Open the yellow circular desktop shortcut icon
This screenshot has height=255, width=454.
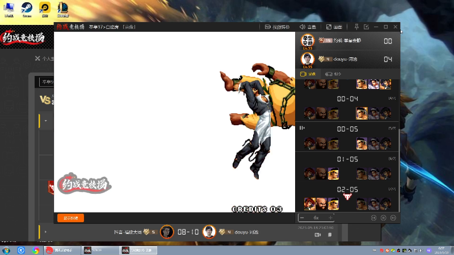(x=45, y=10)
